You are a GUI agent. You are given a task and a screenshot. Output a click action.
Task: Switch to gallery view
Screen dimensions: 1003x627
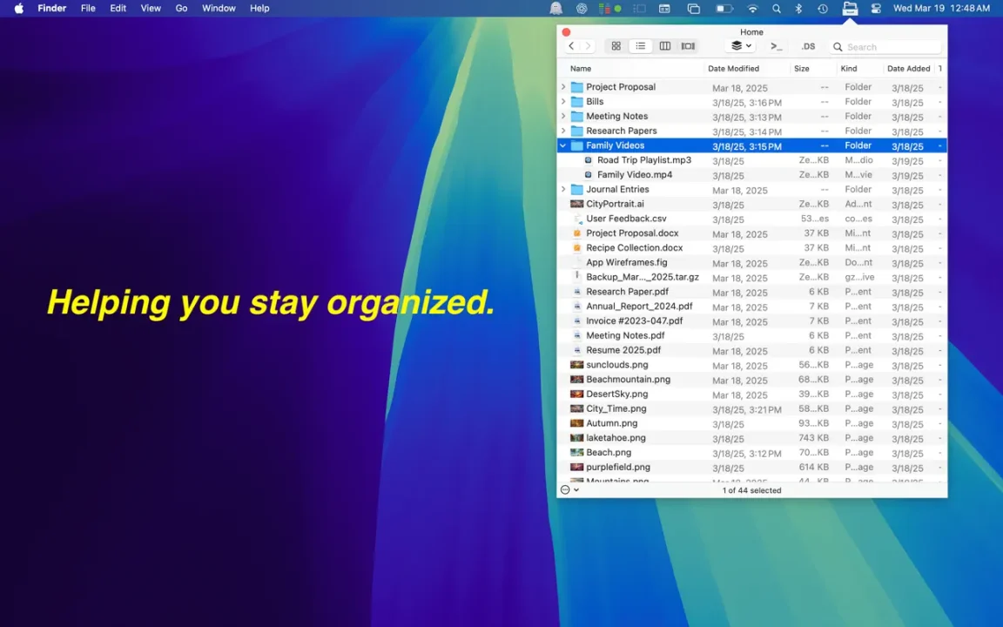pyautogui.click(x=689, y=46)
